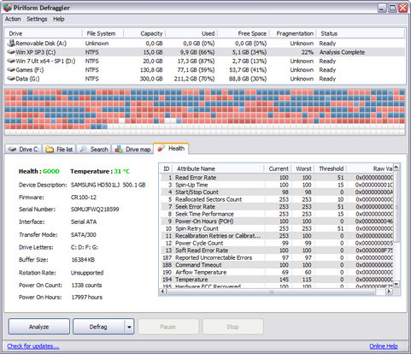The image size is (411, 354).
Task: Click the Removable Disk (A:) floppy icon
Action: 11,43
